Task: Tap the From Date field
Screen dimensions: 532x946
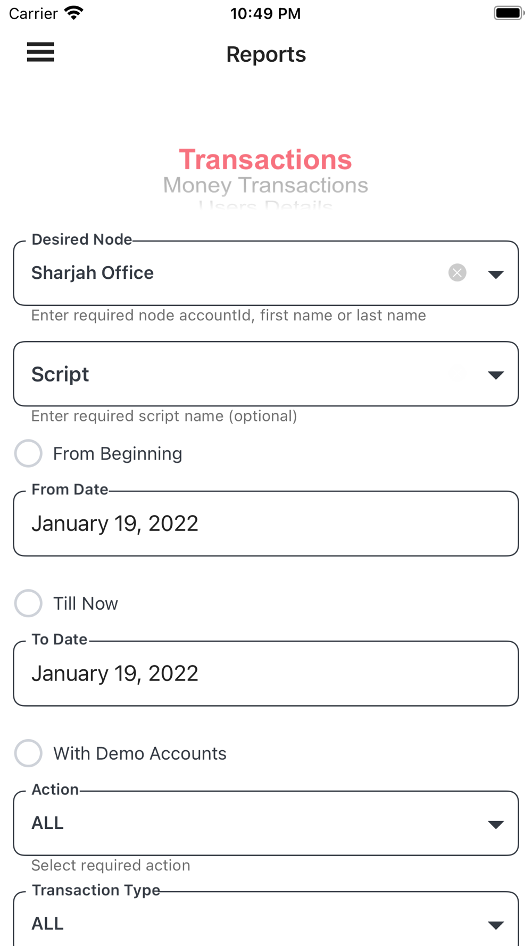Action: click(x=265, y=524)
